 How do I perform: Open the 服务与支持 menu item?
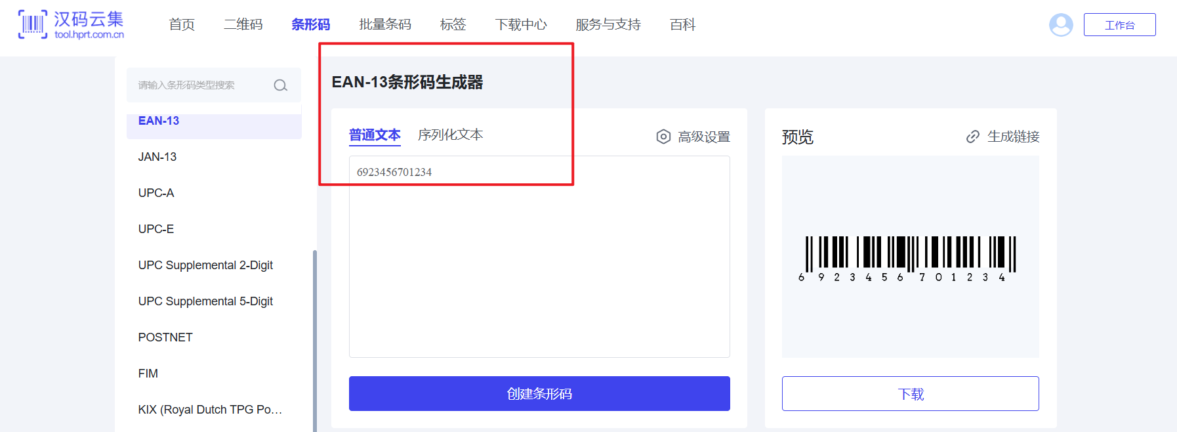608,24
